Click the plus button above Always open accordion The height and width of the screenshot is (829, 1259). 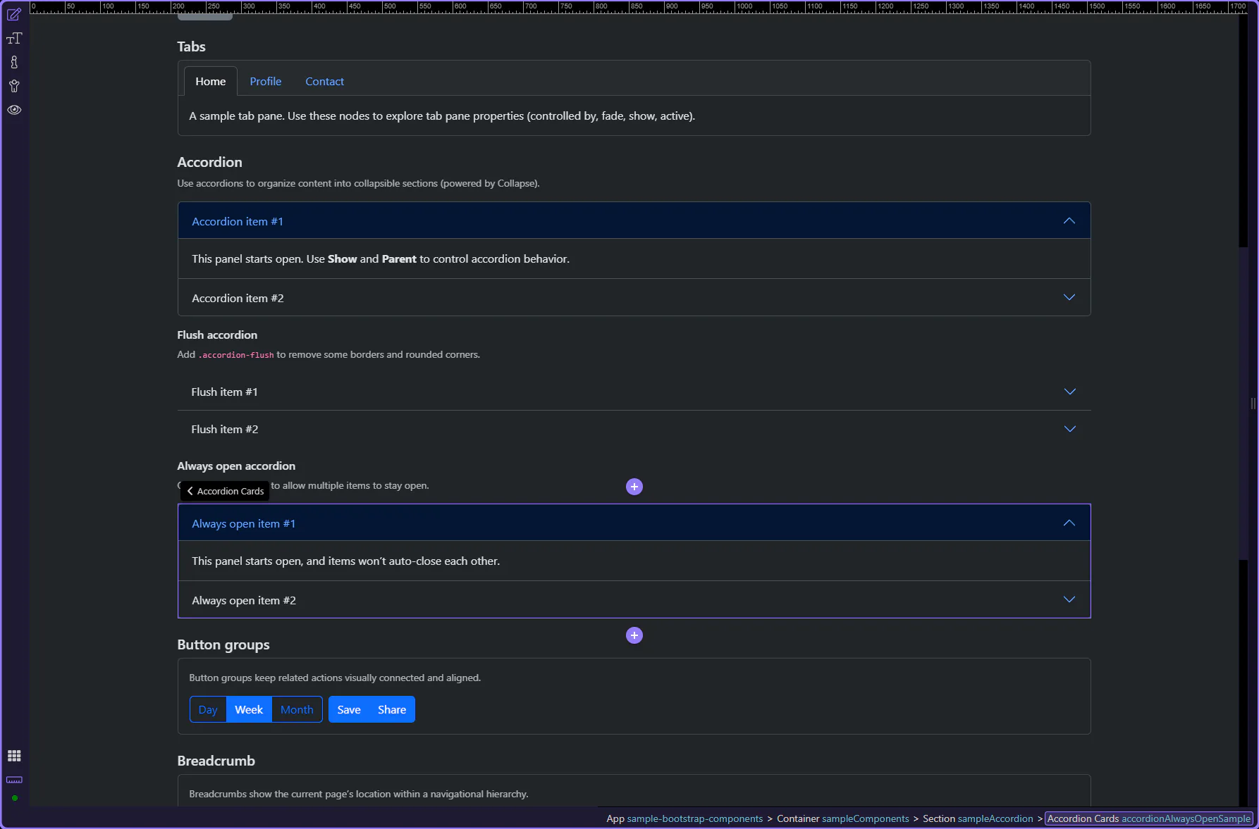[634, 487]
